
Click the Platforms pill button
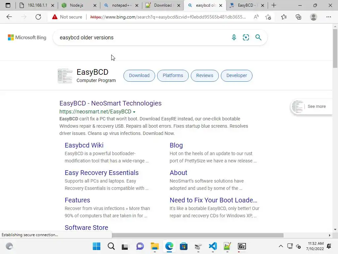[173, 76]
